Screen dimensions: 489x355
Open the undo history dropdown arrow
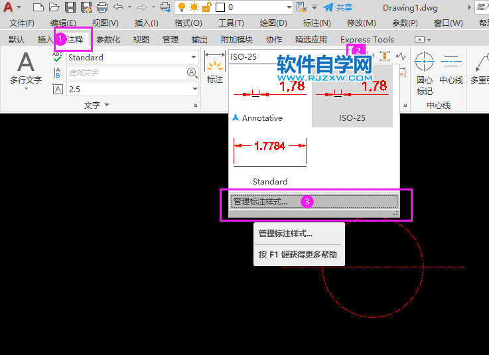tap(130, 7)
